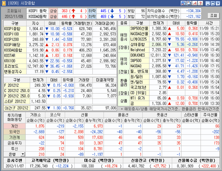The width and height of the screenshot is (222, 171).
Task: Select the 필.반도체 row
Action: coord(175,71)
